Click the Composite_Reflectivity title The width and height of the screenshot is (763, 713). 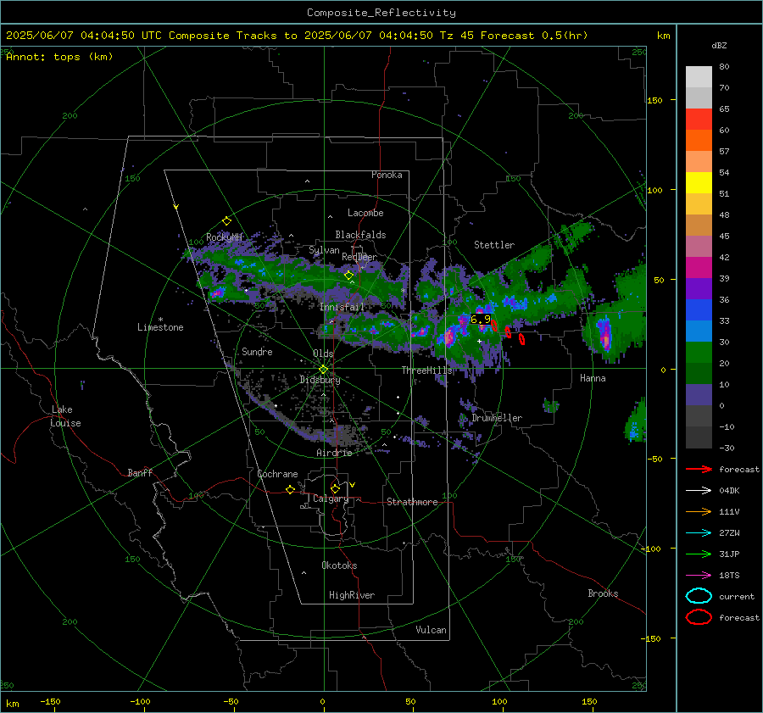point(381,13)
